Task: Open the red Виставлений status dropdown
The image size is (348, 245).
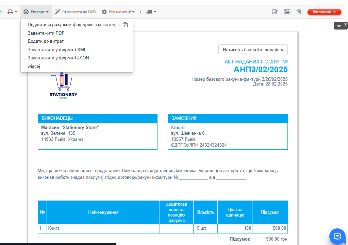Action: tap(324, 12)
